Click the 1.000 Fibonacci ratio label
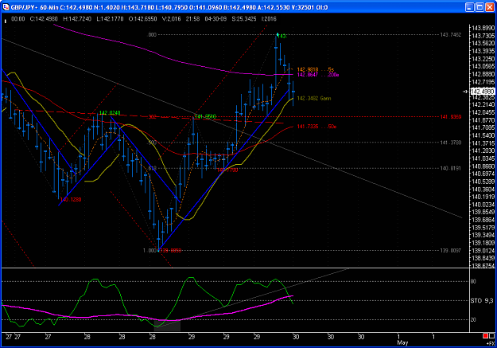The height and width of the screenshot is (348, 497). [150, 251]
